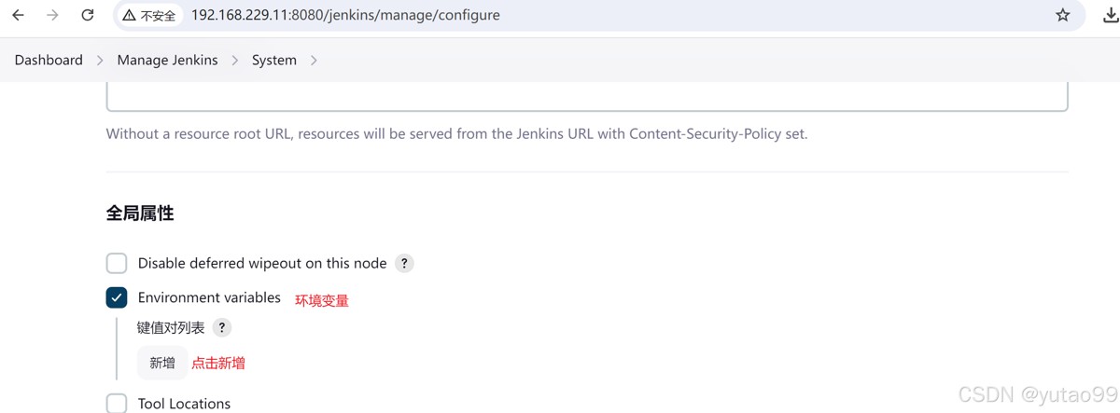Open the browser downloads icon

(x=1111, y=15)
